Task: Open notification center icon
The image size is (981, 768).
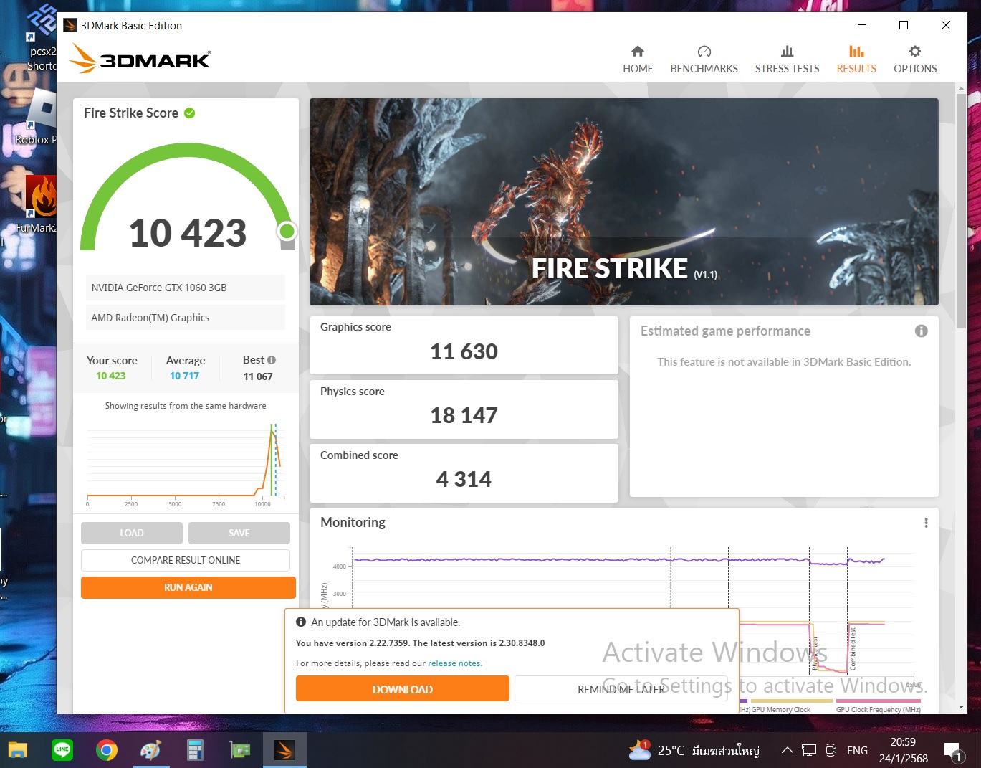Action: click(952, 751)
